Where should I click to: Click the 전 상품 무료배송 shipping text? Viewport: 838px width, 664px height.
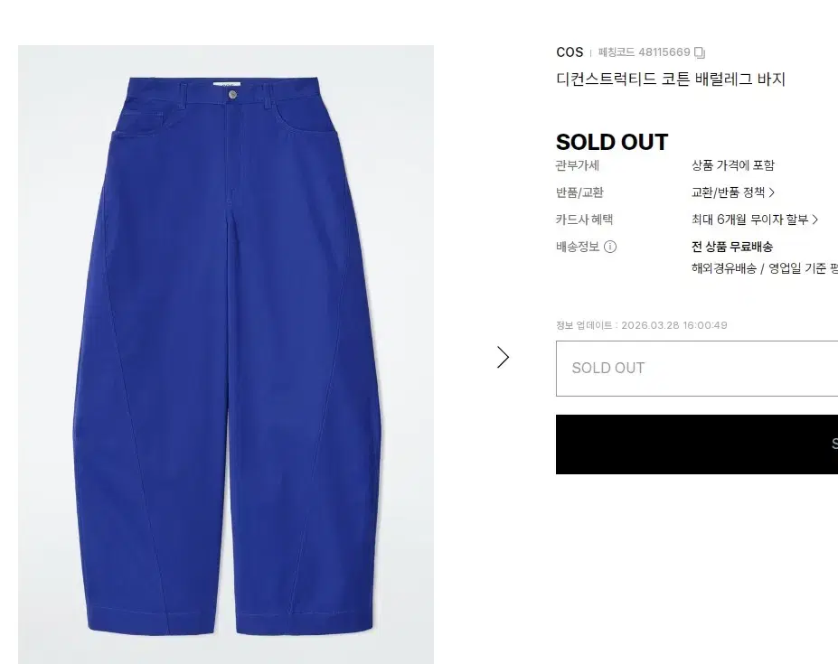click(732, 247)
